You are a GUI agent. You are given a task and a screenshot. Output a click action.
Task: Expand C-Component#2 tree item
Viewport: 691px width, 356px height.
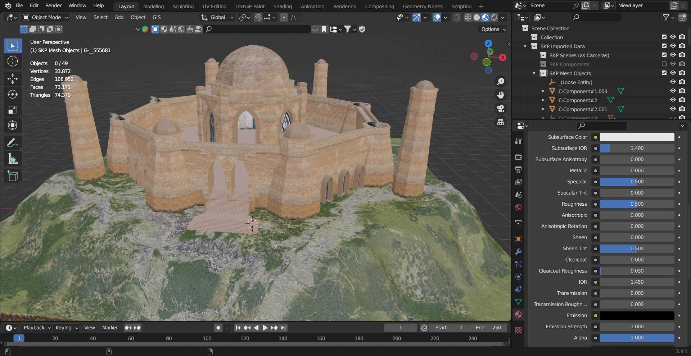(x=543, y=100)
